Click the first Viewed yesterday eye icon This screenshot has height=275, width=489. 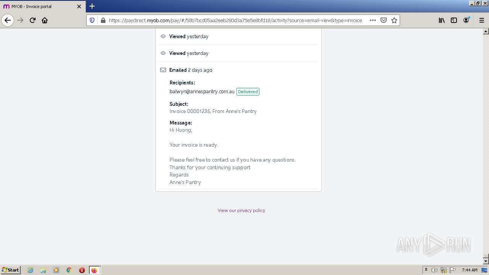(x=163, y=36)
